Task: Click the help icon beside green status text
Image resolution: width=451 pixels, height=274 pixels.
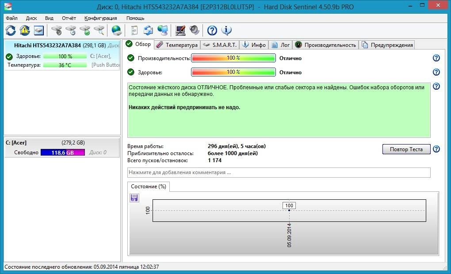Action: (x=436, y=86)
